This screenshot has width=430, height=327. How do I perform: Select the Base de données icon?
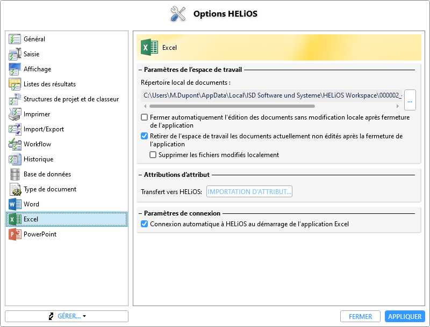[x=15, y=174]
